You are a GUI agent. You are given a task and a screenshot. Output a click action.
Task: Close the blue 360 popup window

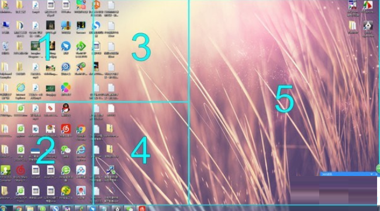376,174
